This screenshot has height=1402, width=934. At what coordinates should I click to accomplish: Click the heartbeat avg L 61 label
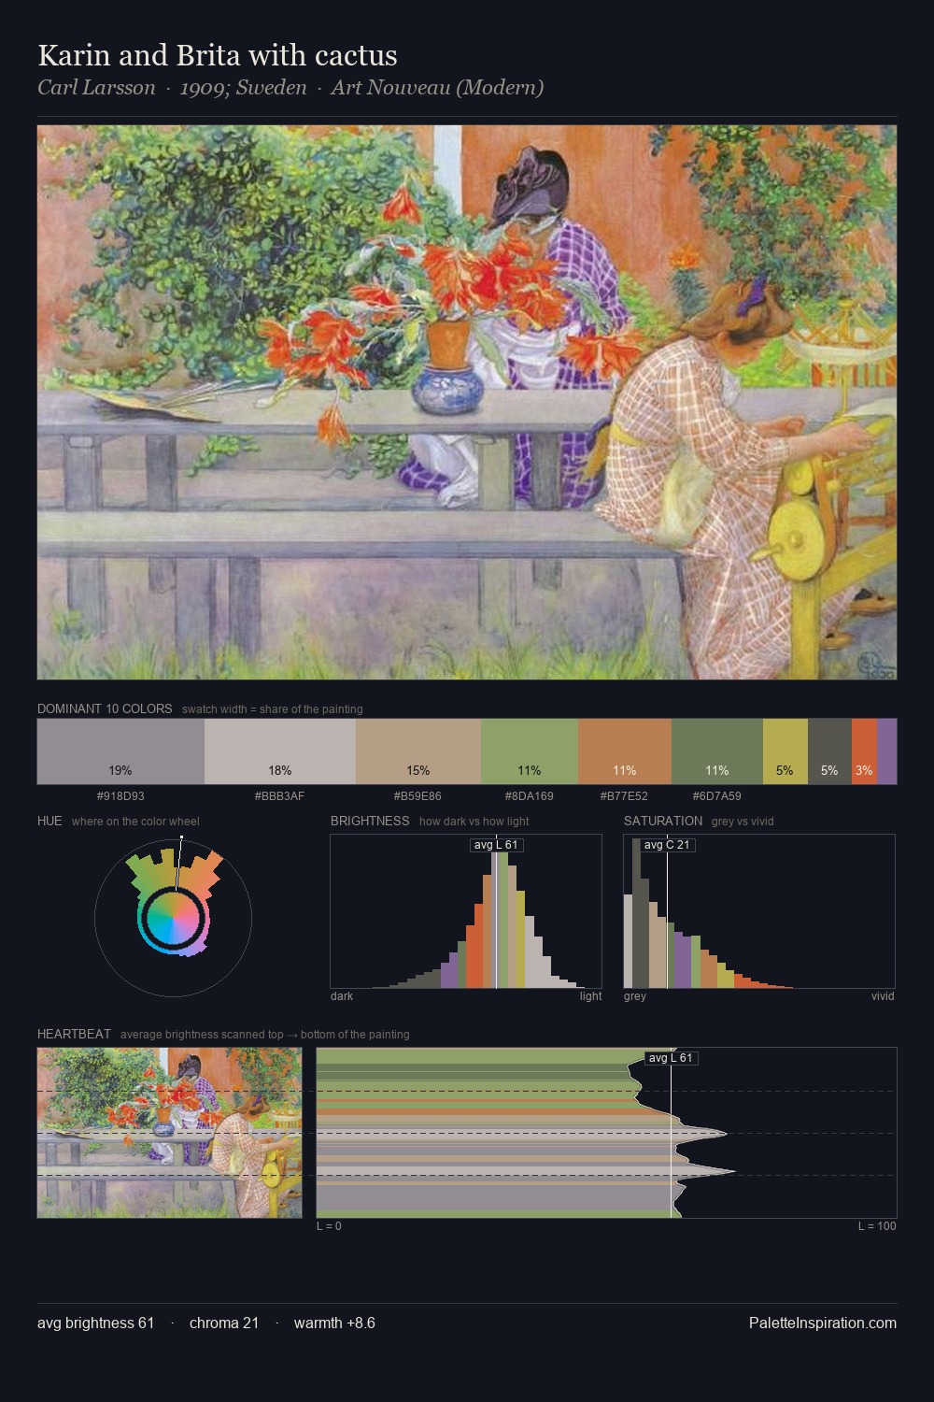[671, 1058]
